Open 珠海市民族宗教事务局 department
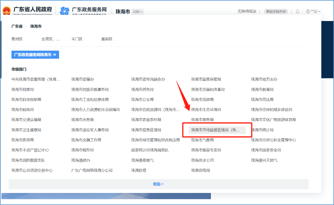 pyautogui.click(x=90, y=90)
